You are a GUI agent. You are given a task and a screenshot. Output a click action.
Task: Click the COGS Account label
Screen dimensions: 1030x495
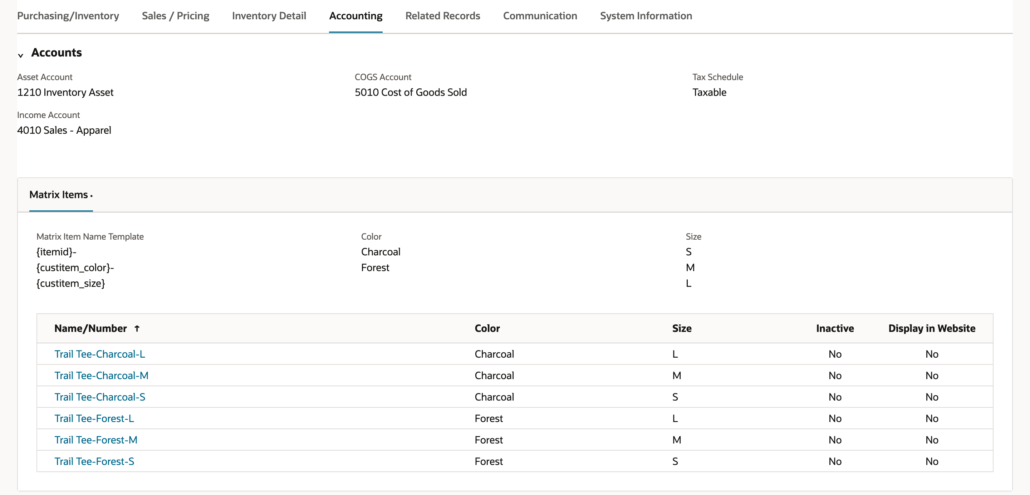click(x=383, y=77)
